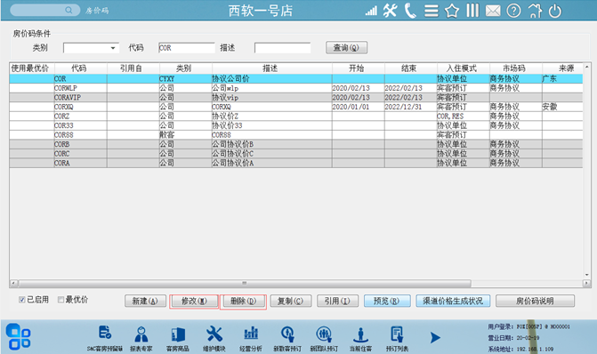Open the help question mark icon

tap(513, 11)
